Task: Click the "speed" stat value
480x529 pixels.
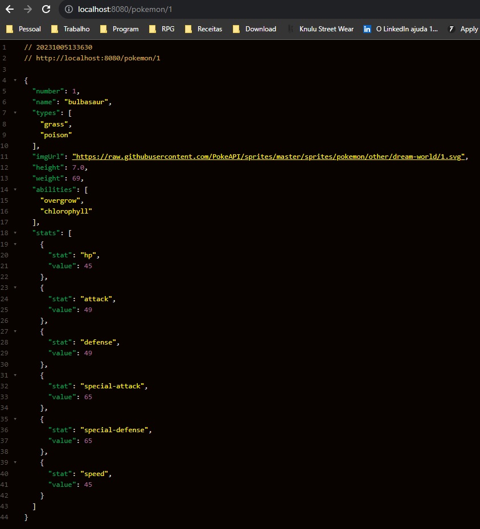Action: (x=94, y=474)
